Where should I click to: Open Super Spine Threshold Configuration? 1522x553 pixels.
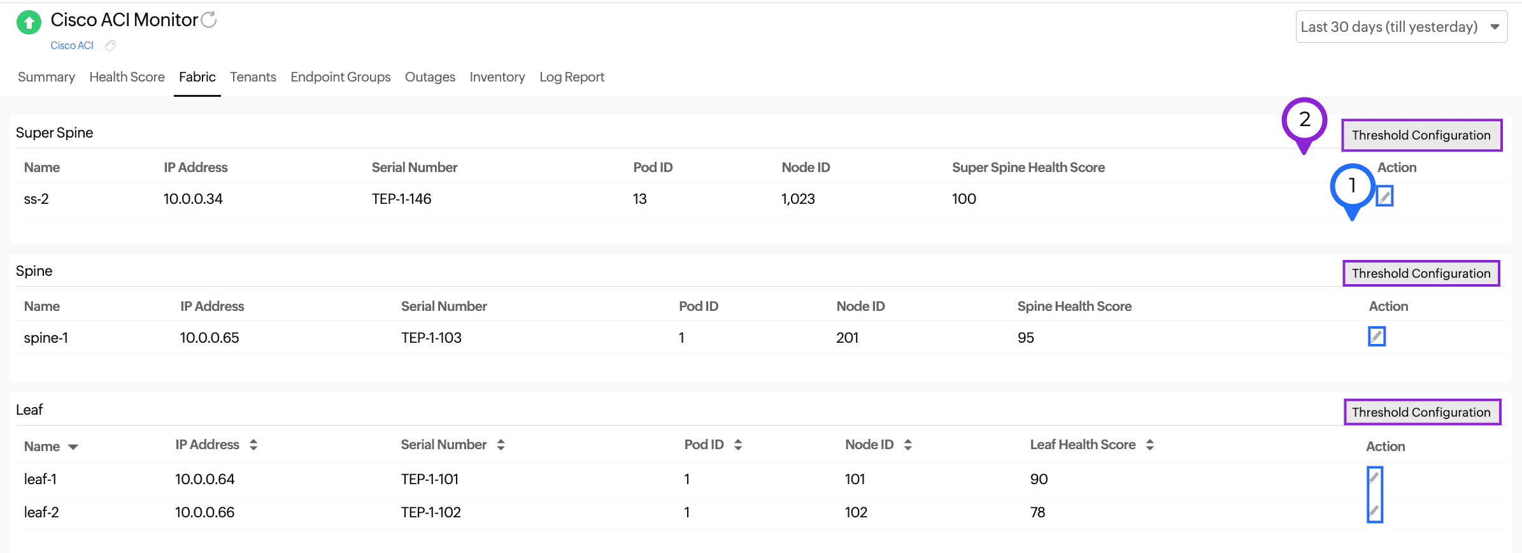tap(1421, 135)
